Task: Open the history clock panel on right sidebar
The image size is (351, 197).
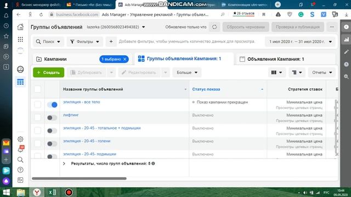Action: (x=346, y=65)
